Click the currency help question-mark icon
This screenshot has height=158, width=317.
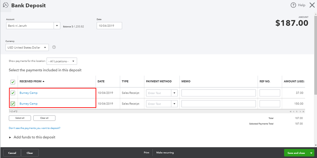[x=54, y=47]
